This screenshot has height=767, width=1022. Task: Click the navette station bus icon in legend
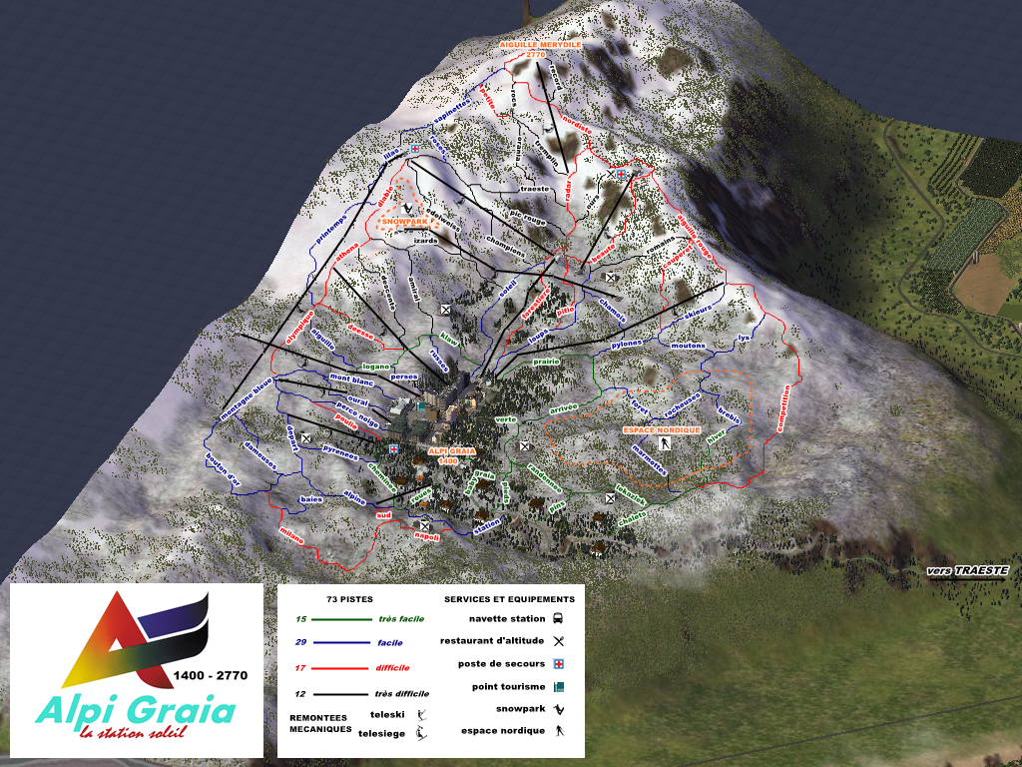tap(559, 618)
